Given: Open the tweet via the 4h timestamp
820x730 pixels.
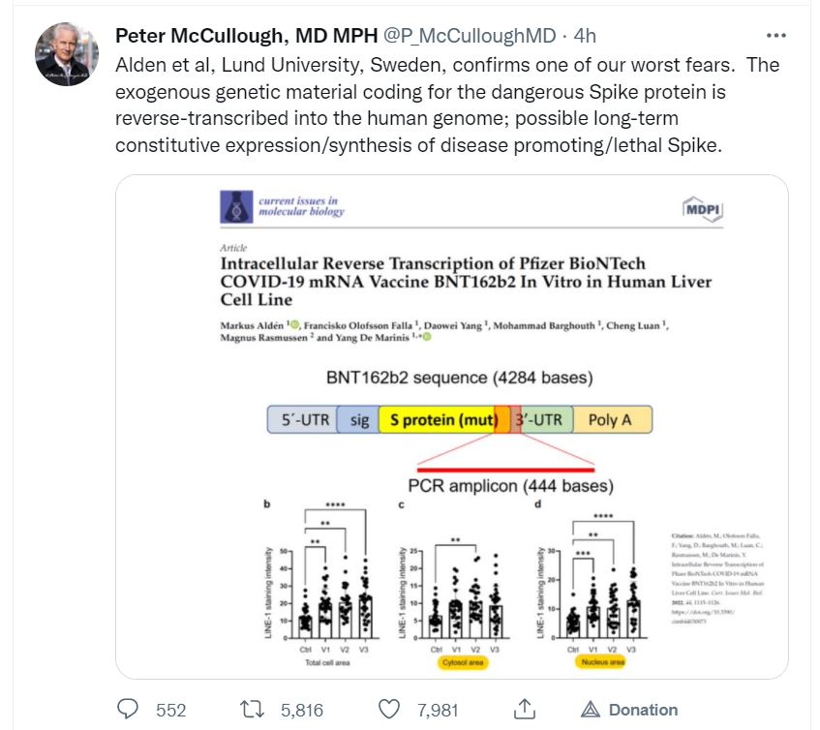Looking at the screenshot, I should coord(585,36).
